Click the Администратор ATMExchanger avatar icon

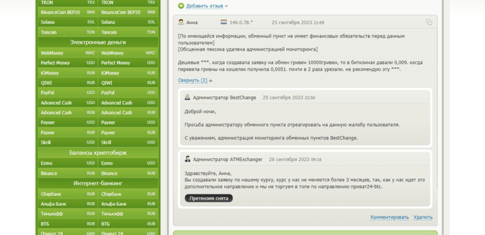tap(187, 159)
